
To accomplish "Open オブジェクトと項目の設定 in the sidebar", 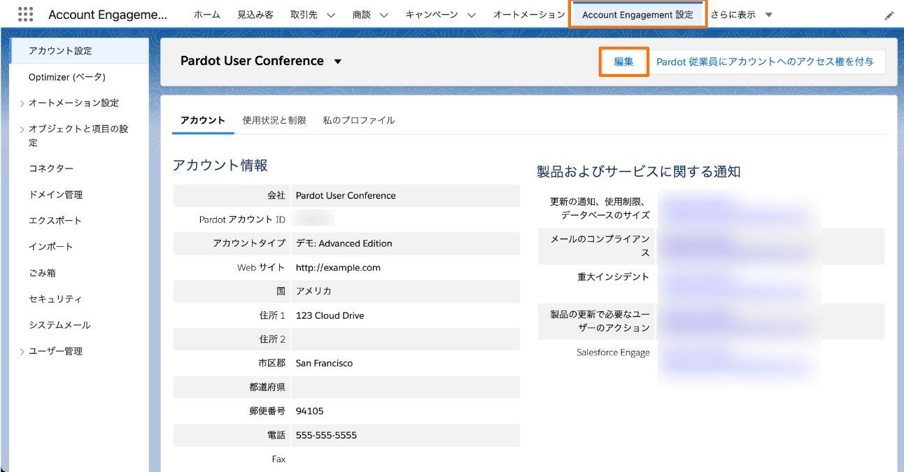I will pos(78,136).
